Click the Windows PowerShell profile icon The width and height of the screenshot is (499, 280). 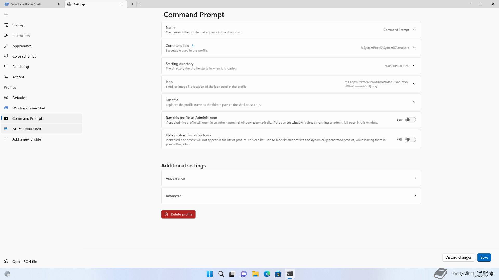pos(6,108)
